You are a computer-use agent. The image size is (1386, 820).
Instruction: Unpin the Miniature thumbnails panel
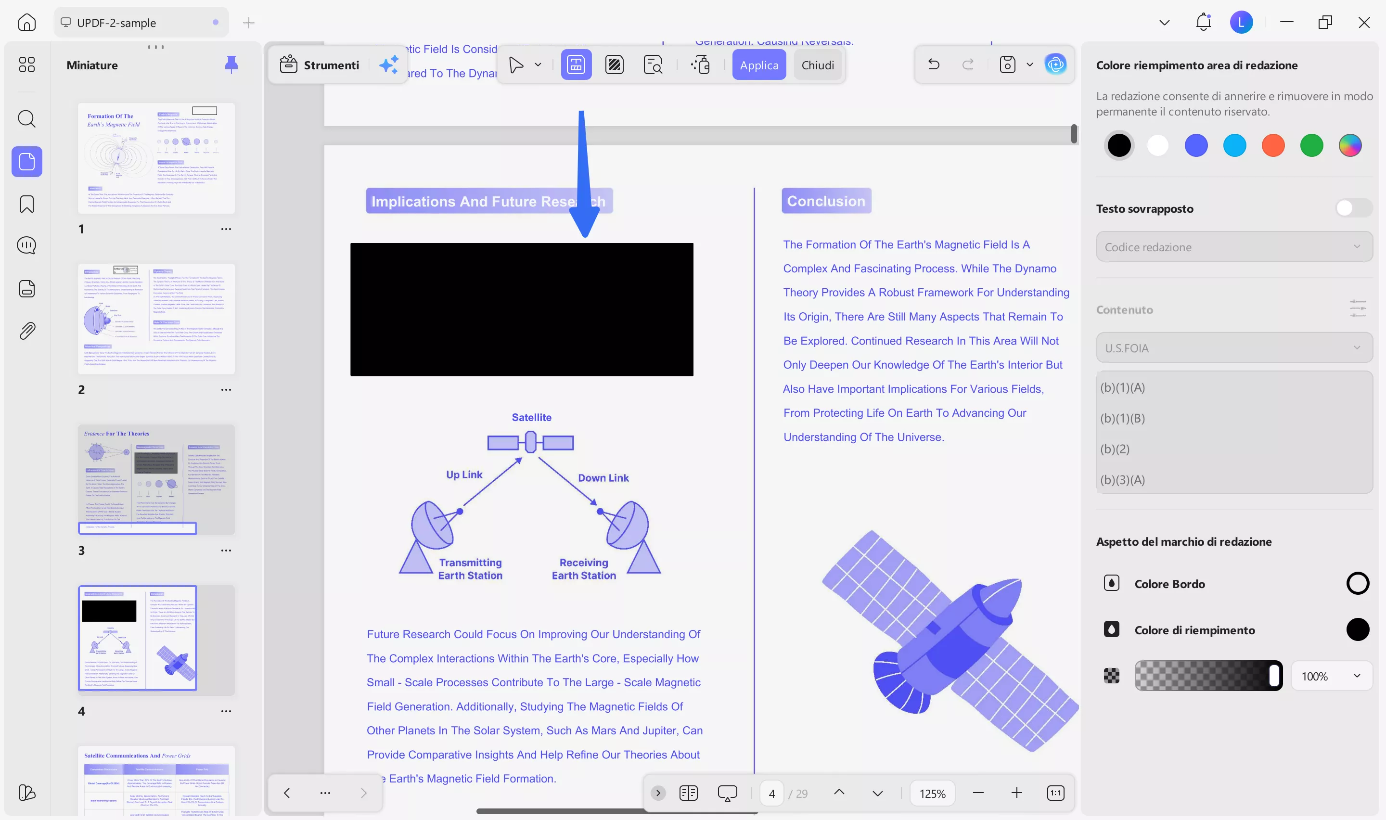tap(231, 64)
